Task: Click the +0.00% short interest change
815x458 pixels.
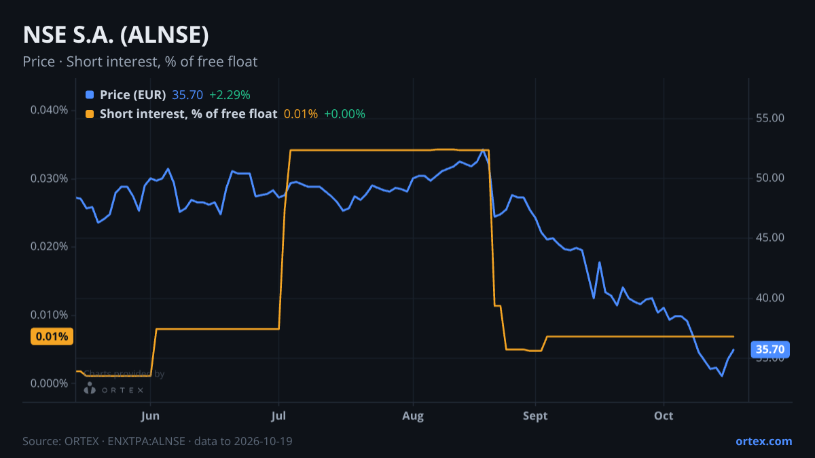Action: pyautogui.click(x=344, y=114)
